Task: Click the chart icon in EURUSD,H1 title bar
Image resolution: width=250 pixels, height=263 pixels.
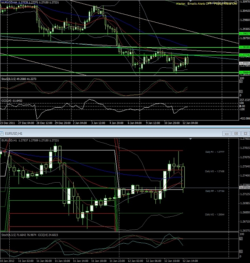Action: coord(2,133)
